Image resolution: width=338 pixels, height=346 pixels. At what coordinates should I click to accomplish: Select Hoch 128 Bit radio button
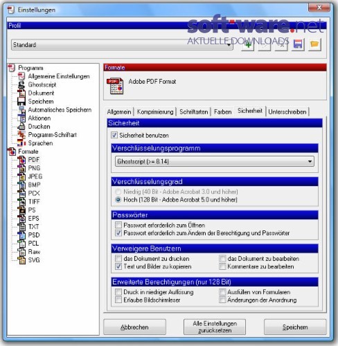(x=118, y=199)
